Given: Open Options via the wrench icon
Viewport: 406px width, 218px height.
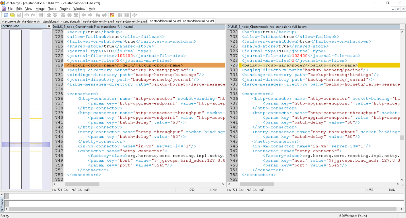Looking at the screenshot, I should (x=112, y=15).
